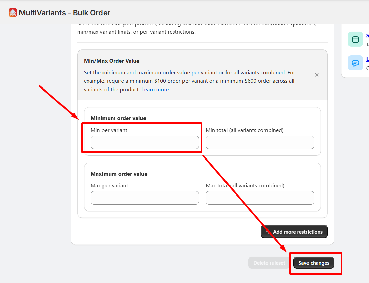Click the Delete ruleset button
The width and height of the screenshot is (369, 283).
269,263
